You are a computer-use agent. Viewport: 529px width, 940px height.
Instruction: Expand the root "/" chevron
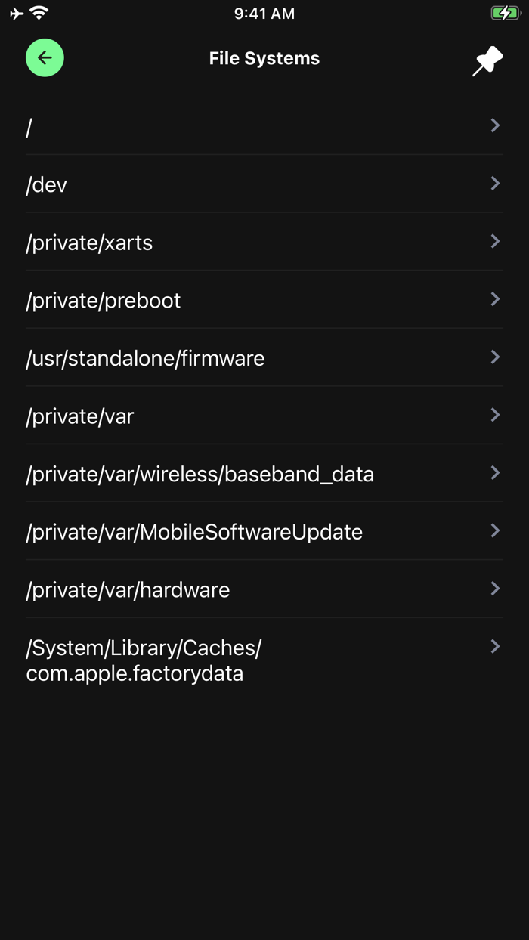click(495, 125)
